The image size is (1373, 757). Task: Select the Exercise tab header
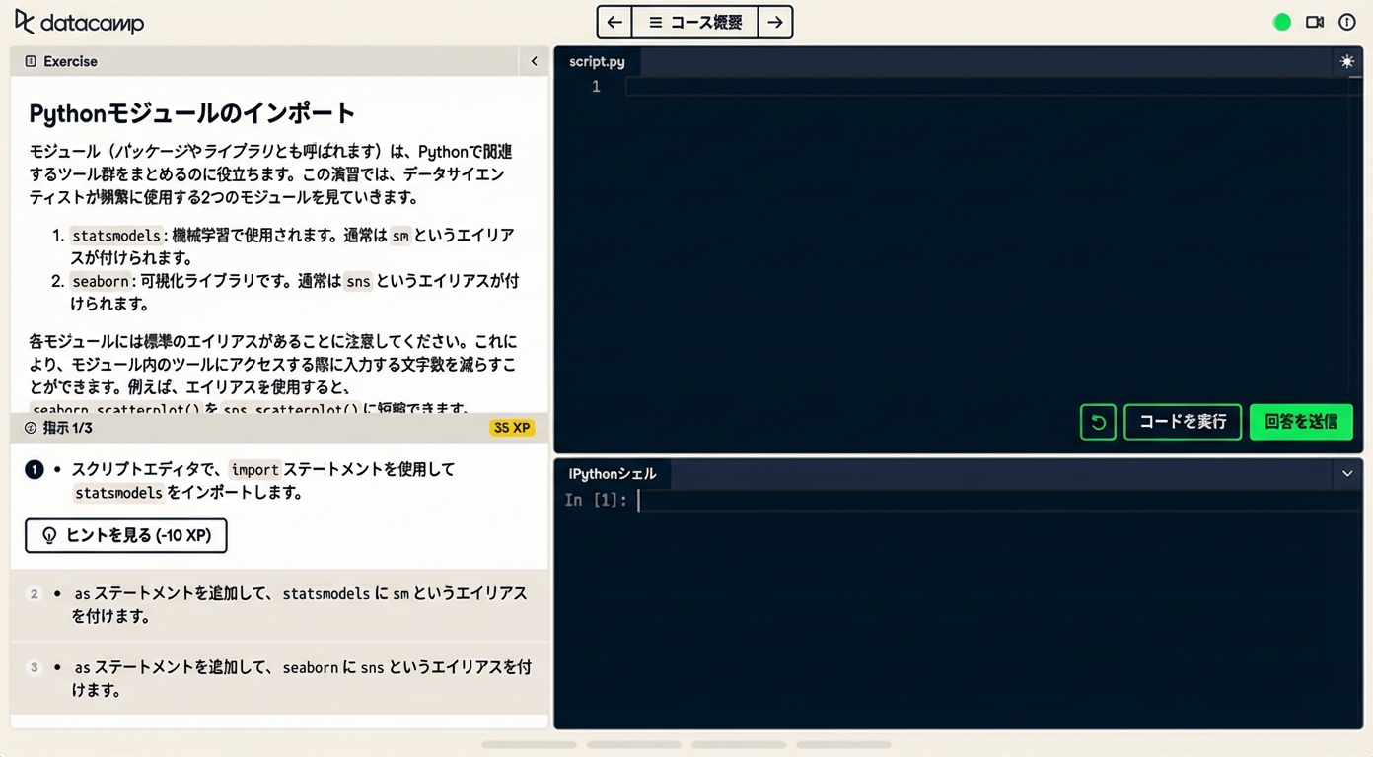click(61, 61)
